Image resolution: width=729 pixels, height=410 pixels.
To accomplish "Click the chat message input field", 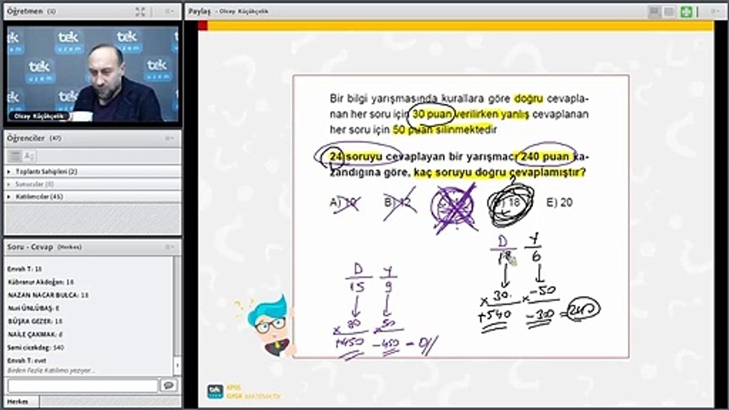I will pos(83,386).
